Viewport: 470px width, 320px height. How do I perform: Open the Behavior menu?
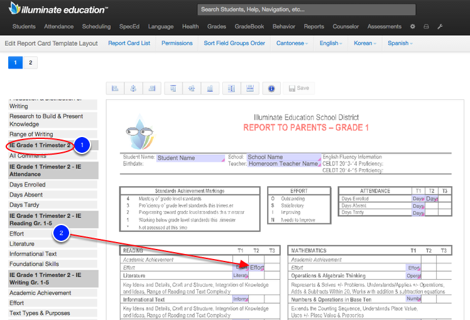click(x=284, y=26)
